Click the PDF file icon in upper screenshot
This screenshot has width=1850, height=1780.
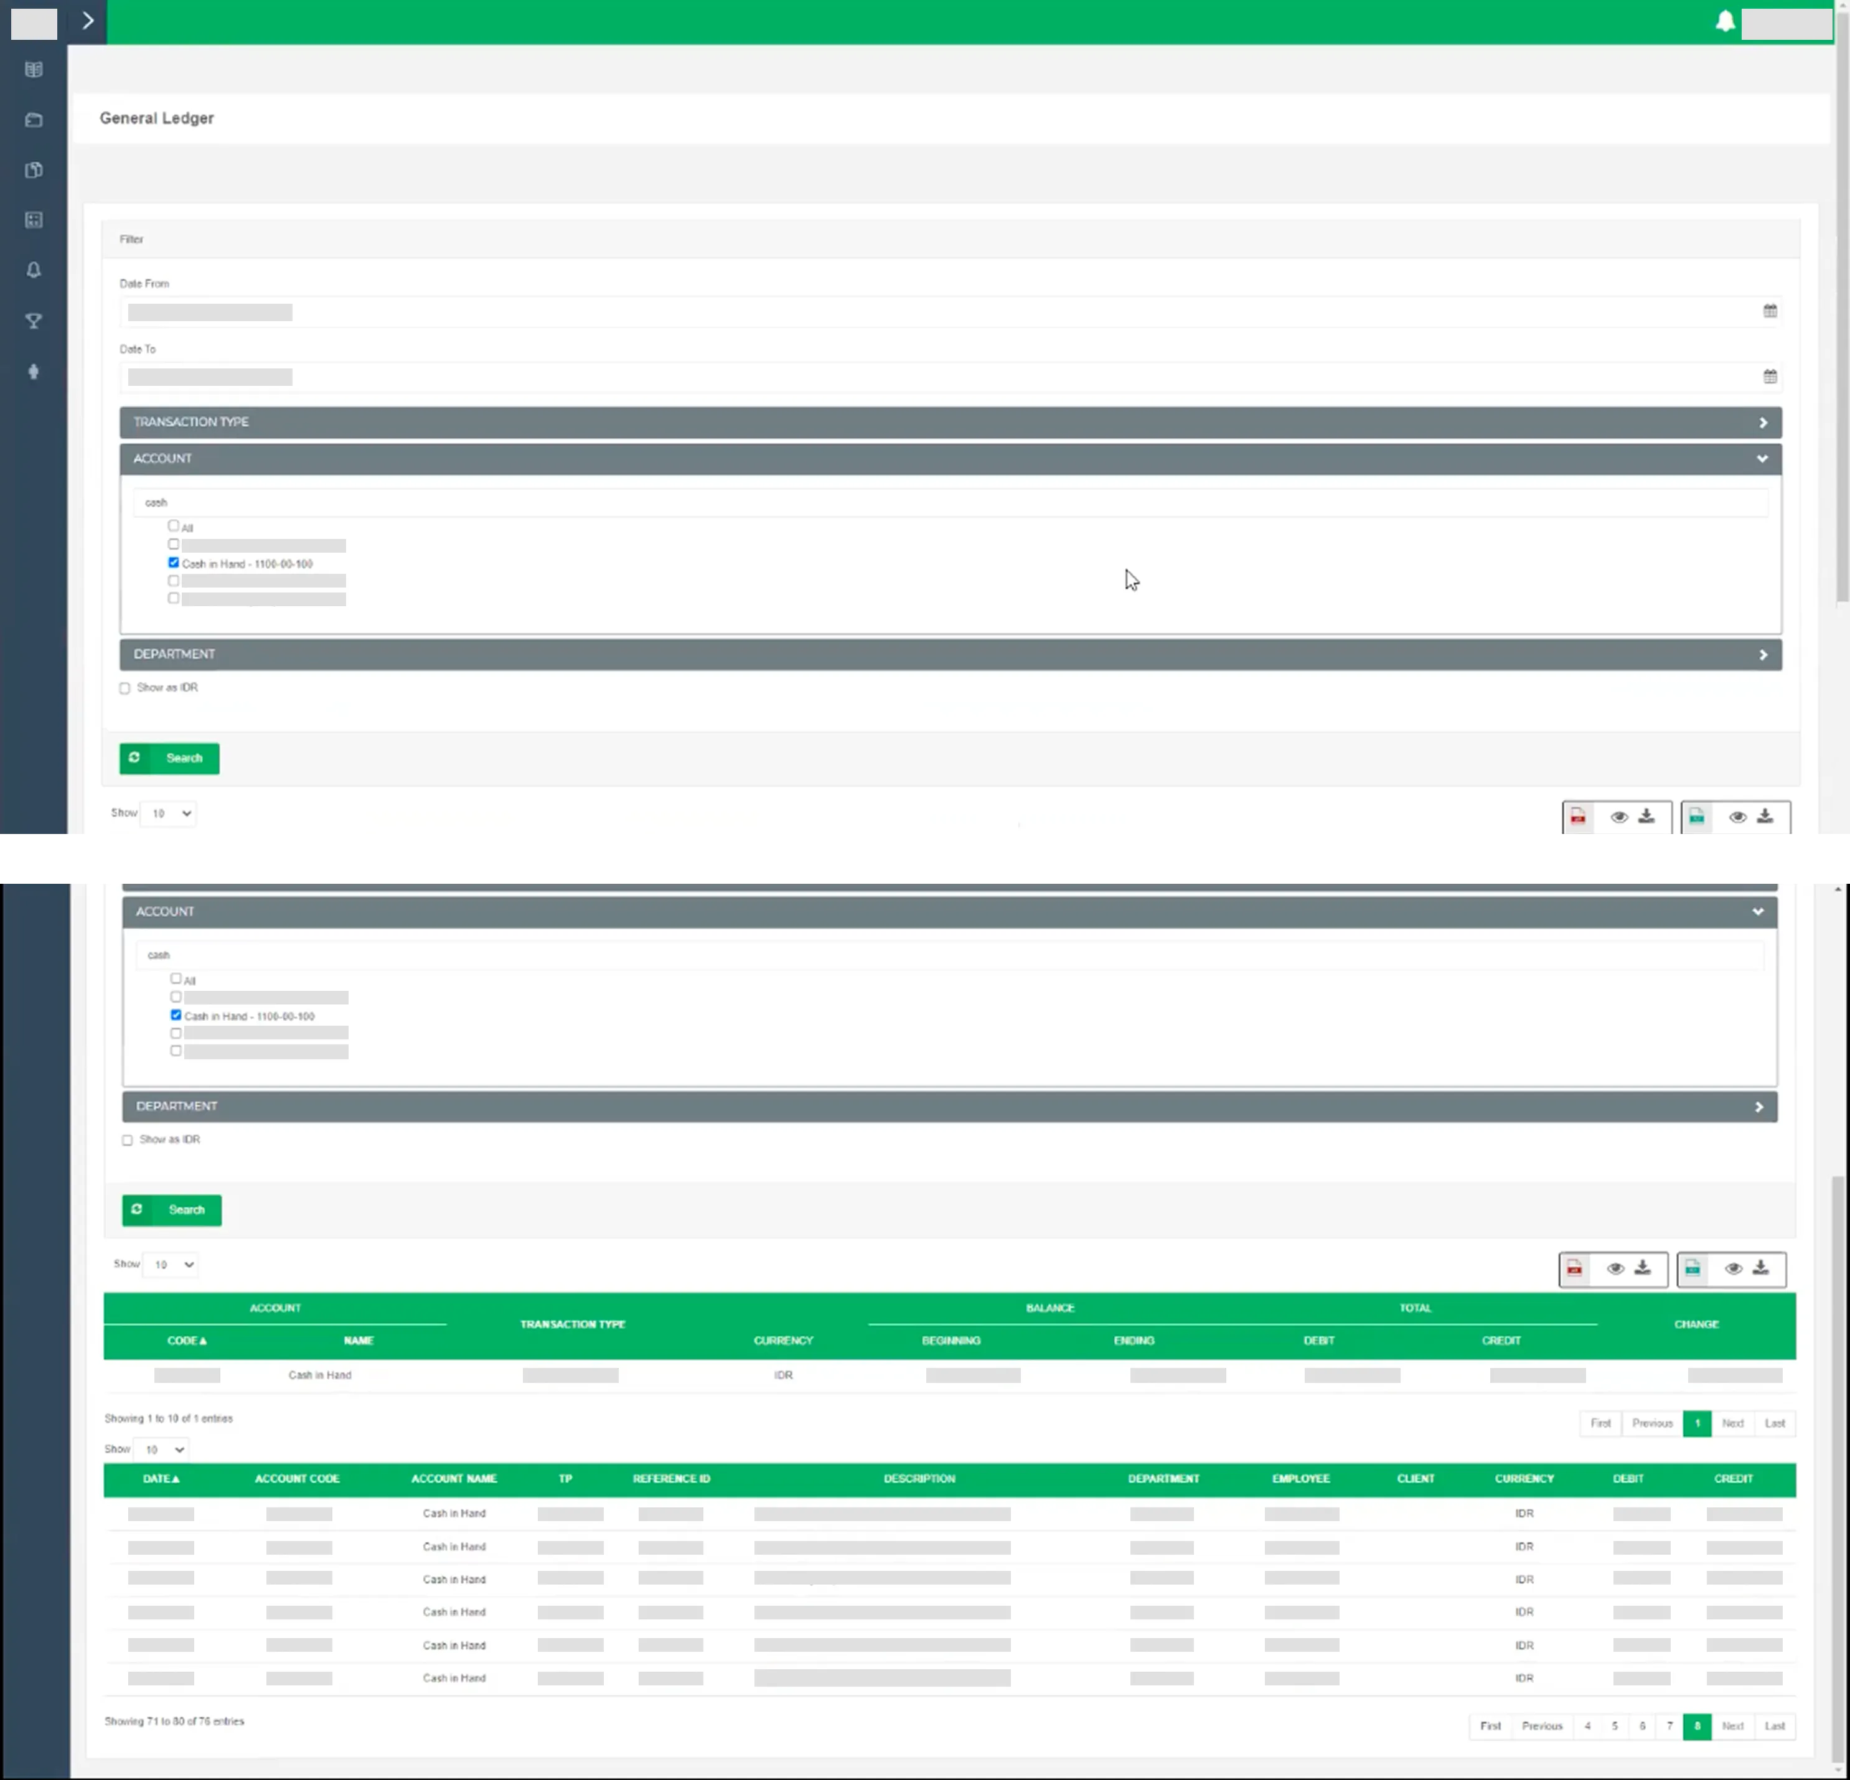pos(1578,817)
